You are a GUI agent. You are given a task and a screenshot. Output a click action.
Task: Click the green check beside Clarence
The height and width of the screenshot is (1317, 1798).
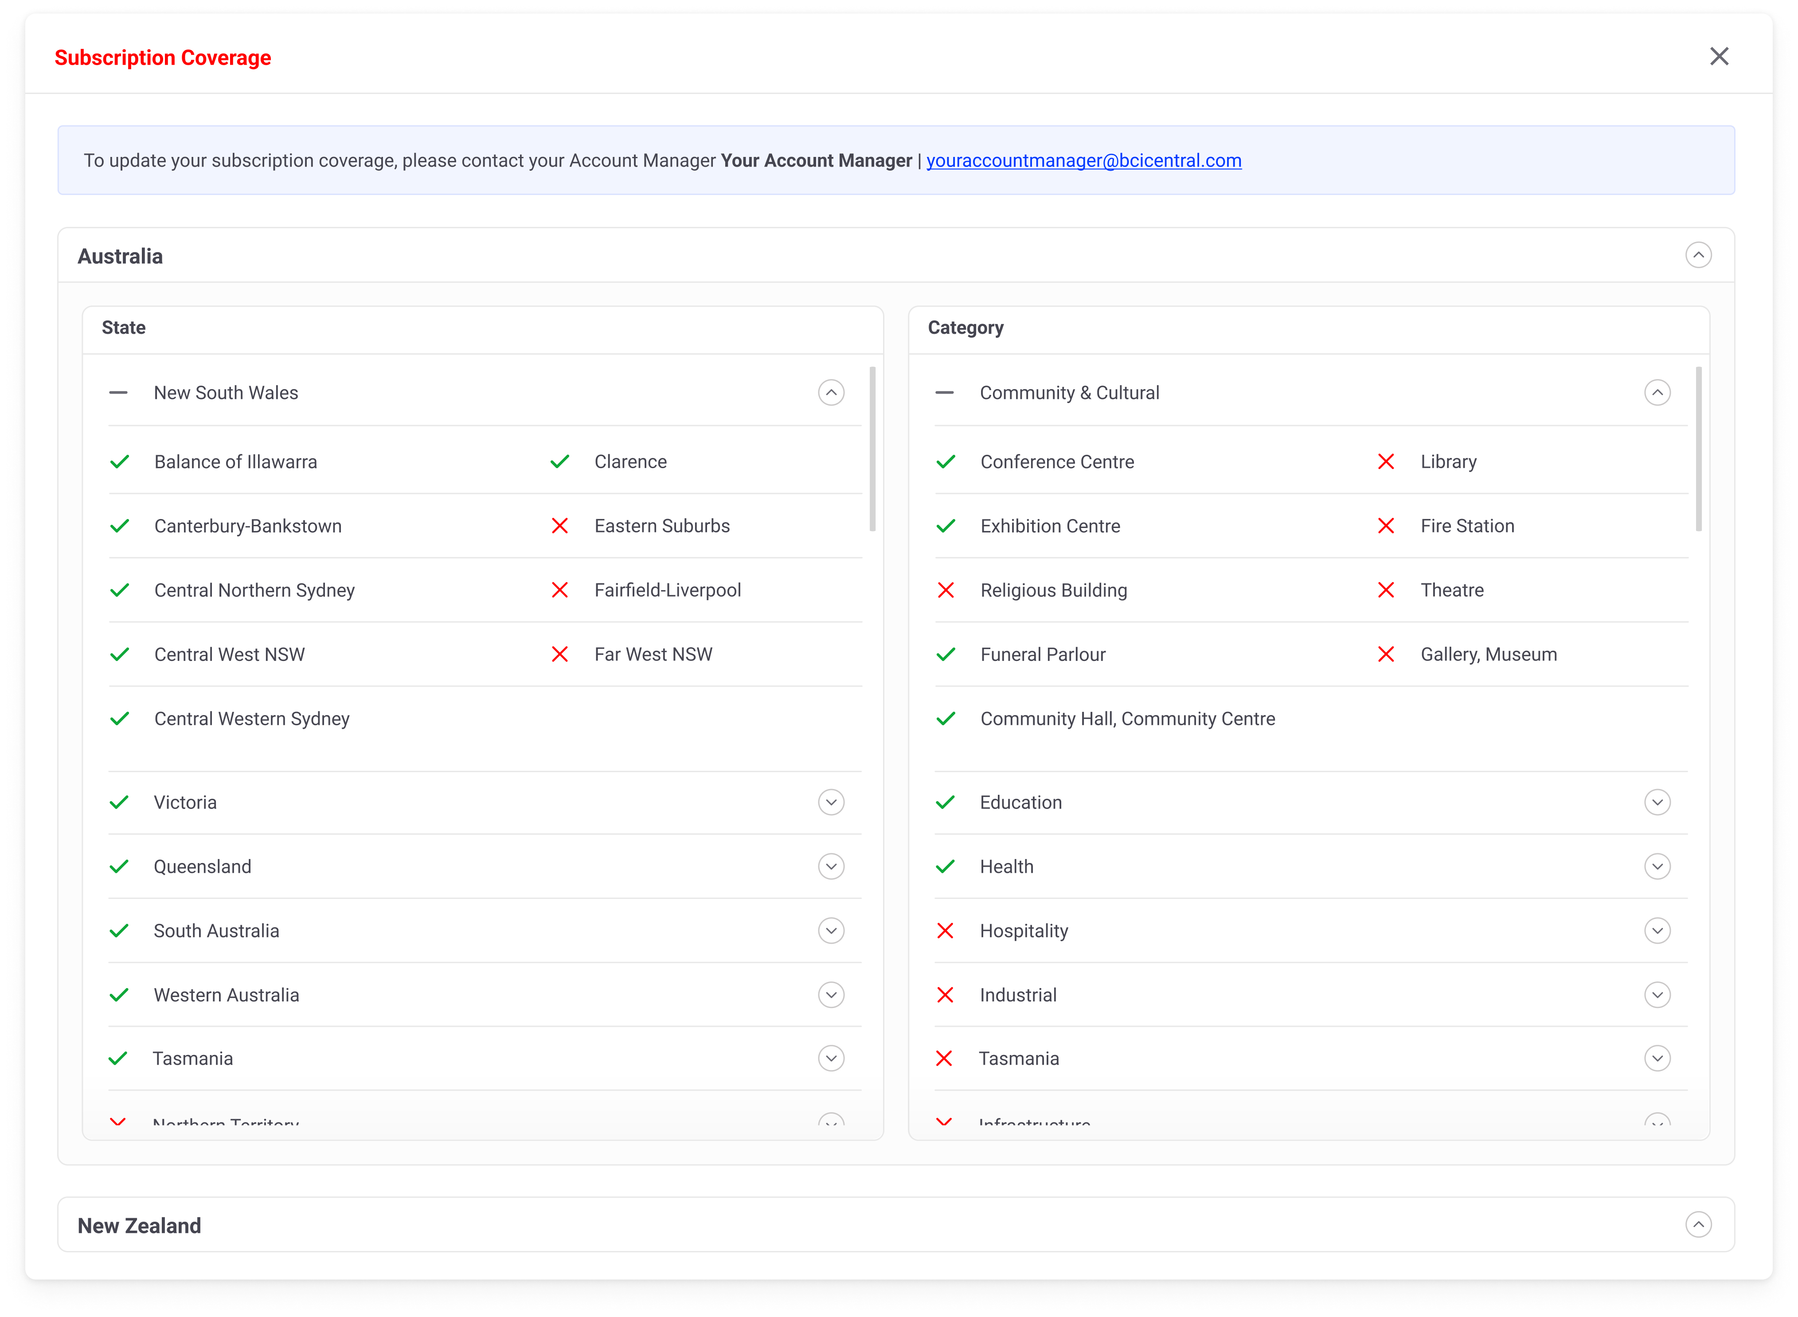click(560, 461)
